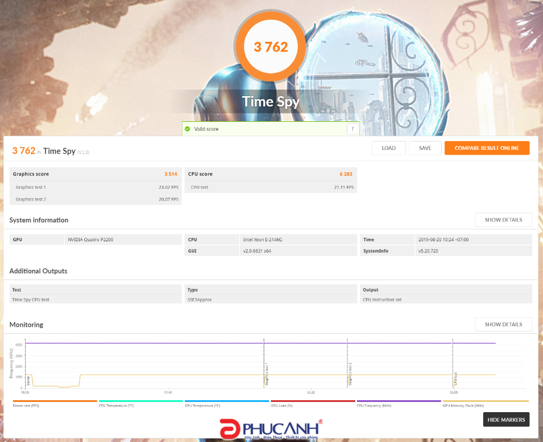Viewport: 543px width, 442px height.
Task: Click the 'GUI' label cell
Action: pos(212,251)
